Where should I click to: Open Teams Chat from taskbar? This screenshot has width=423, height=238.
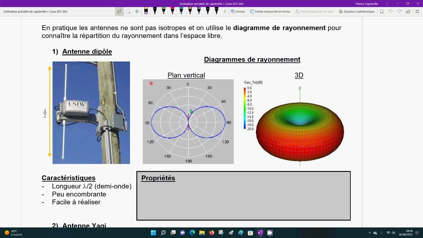(x=182, y=233)
